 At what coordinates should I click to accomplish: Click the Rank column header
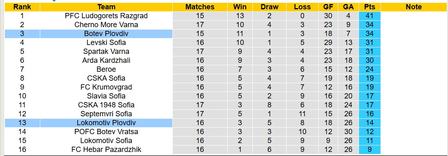22,7
